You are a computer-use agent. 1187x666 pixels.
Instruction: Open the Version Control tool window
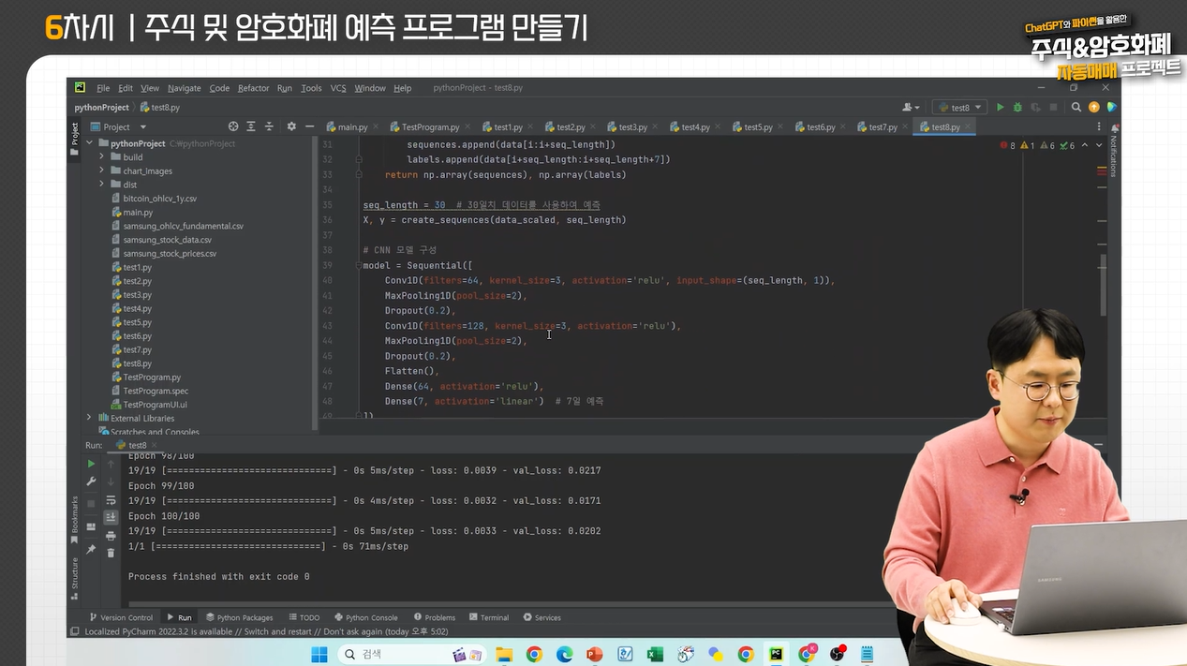120,617
